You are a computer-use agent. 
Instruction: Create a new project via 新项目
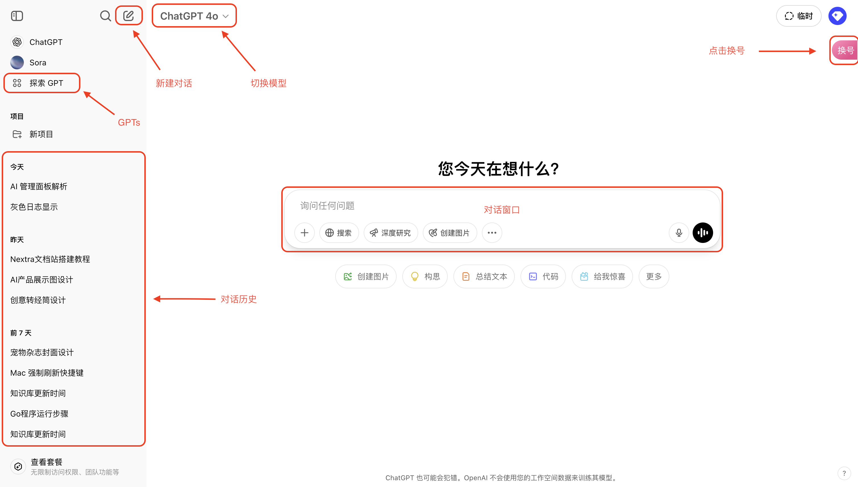[74, 134]
